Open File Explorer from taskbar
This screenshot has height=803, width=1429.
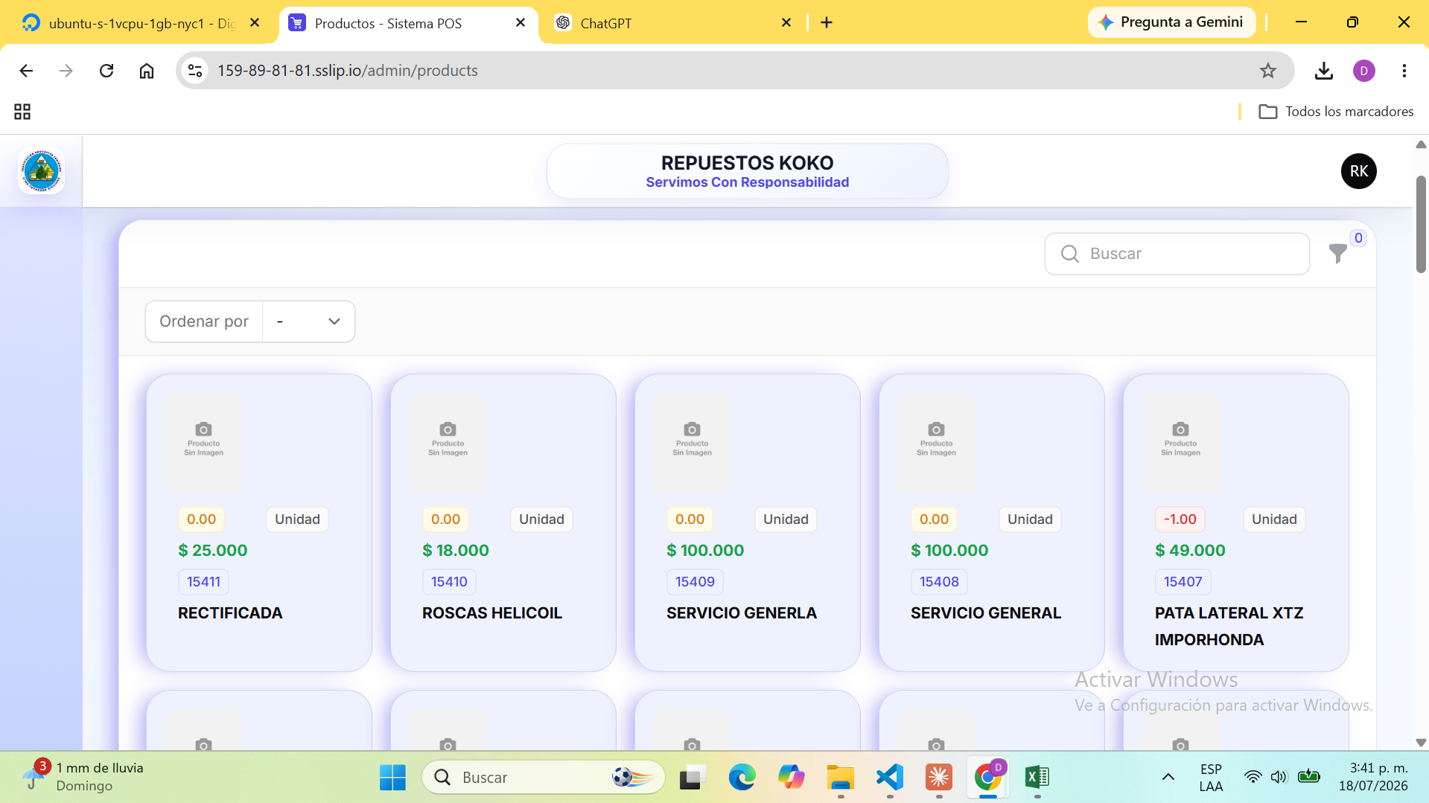[x=840, y=778]
